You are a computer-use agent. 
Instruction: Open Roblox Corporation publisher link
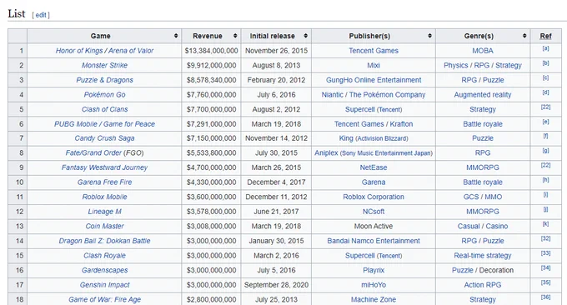[374, 197]
